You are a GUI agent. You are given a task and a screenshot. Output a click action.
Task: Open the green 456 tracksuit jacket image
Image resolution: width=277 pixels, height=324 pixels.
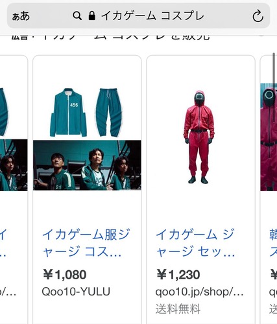click(x=68, y=113)
